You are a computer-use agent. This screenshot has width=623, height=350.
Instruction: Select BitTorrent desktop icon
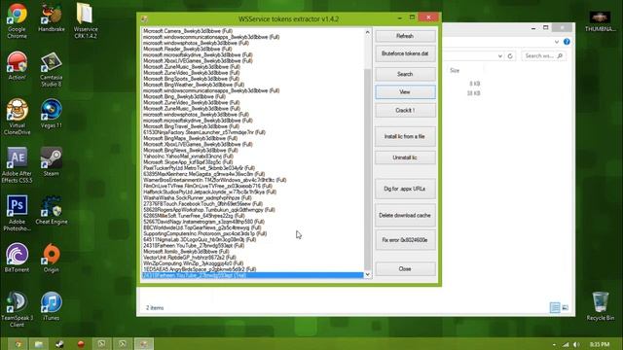[17, 258]
